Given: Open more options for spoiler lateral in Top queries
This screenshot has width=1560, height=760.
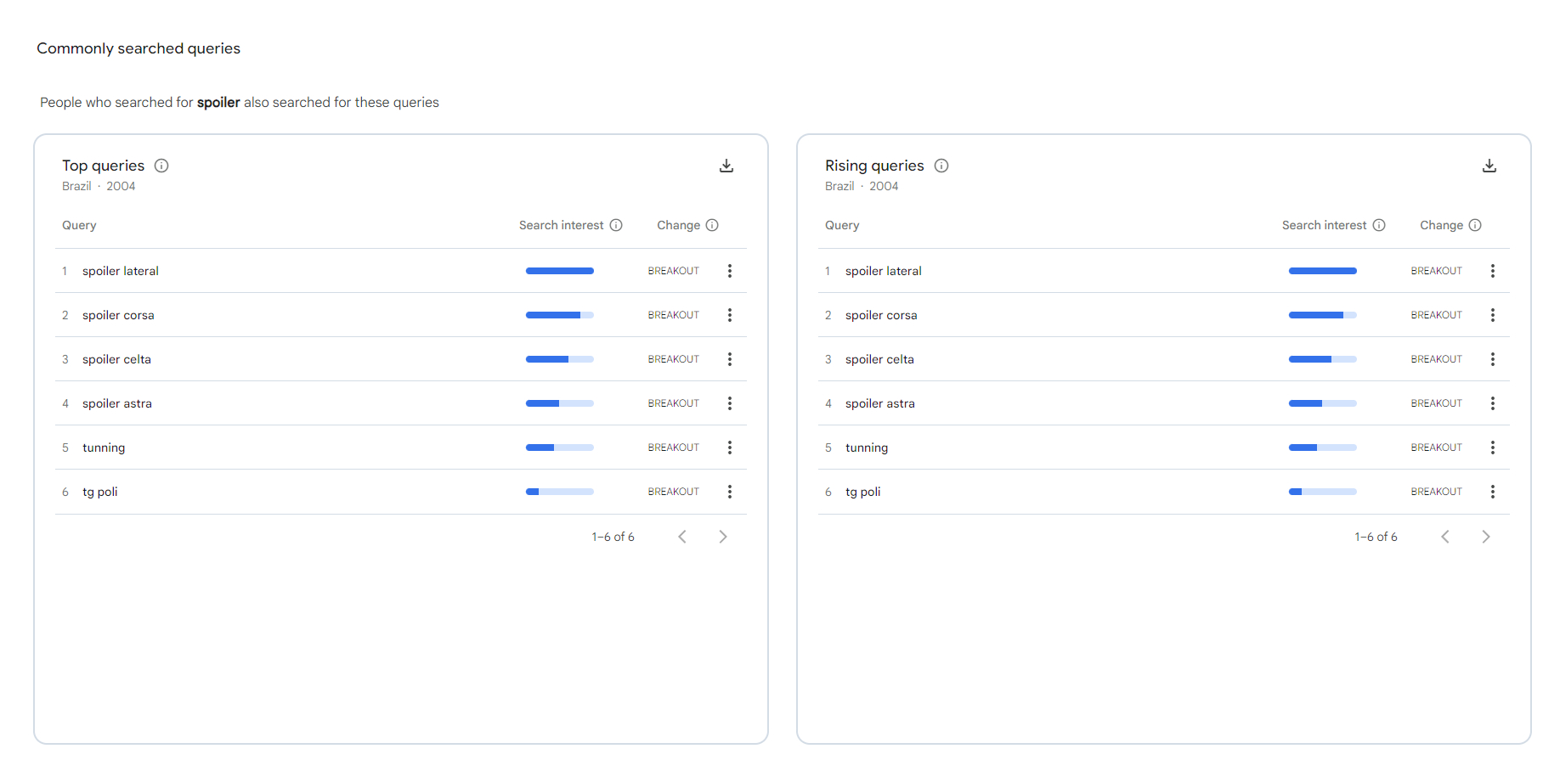Looking at the screenshot, I should pyautogui.click(x=729, y=271).
